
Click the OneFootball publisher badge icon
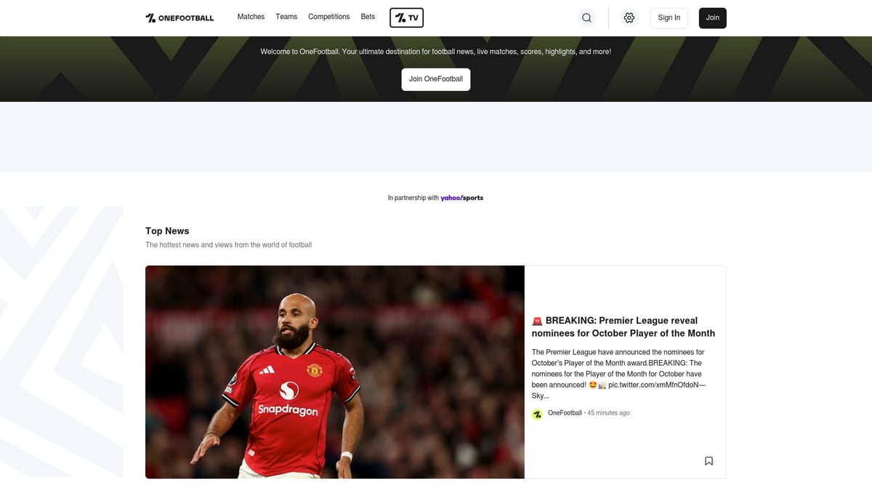tap(537, 413)
